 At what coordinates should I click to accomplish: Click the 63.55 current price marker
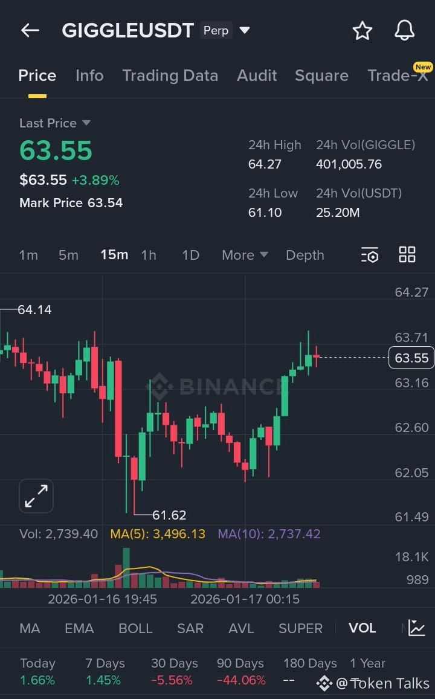click(411, 358)
